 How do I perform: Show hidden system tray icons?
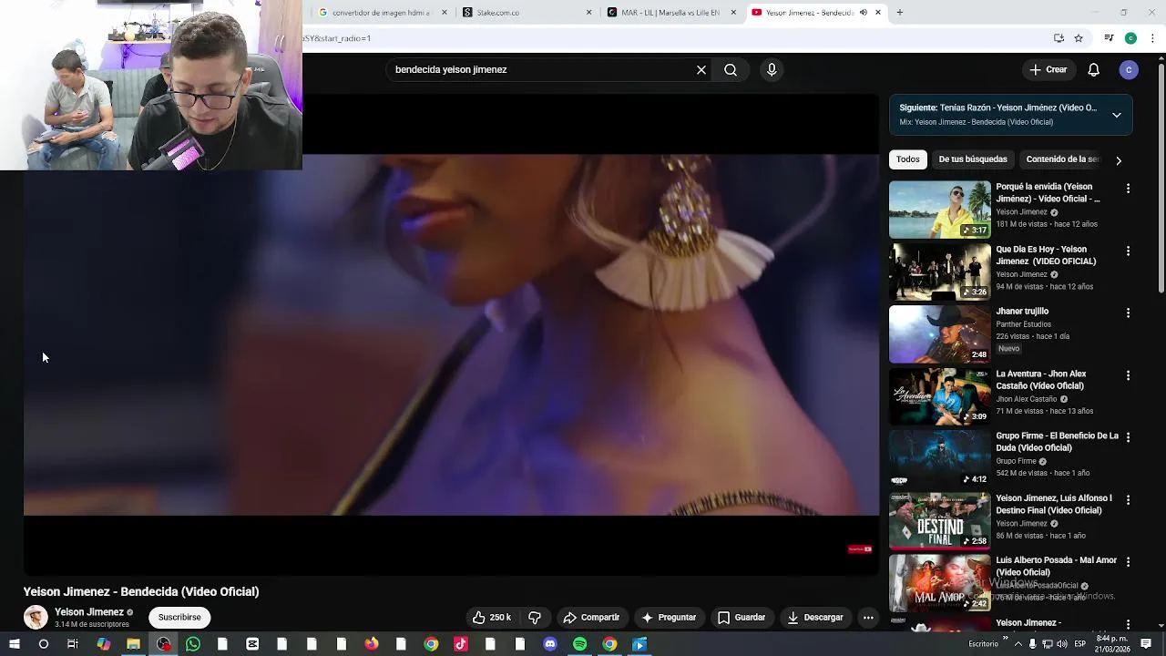[x=1018, y=644]
